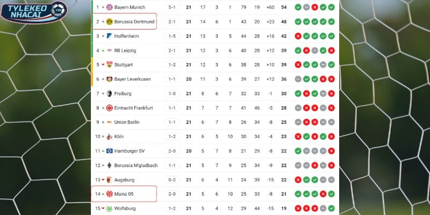Image resolution: width=430 pixels, height=215 pixels.
Task: Click the Stuttgart club crest
Action: point(109,64)
